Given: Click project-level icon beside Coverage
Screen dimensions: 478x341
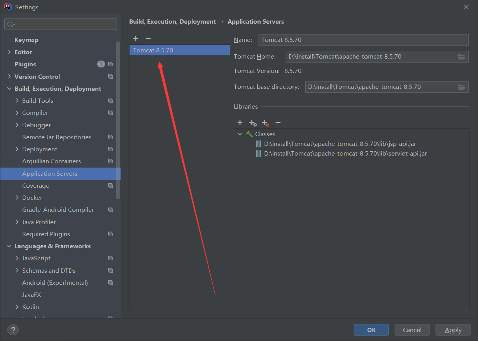Looking at the screenshot, I should pyautogui.click(x=110, y=186).
